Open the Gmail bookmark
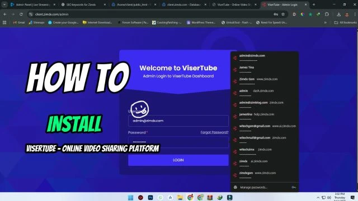Image resolution: width=358 pixels, height=201 pixels. click(19, 22)
